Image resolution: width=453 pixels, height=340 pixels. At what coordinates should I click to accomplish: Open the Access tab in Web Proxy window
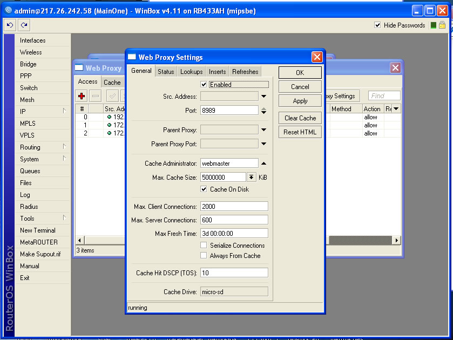coord(88,81)
